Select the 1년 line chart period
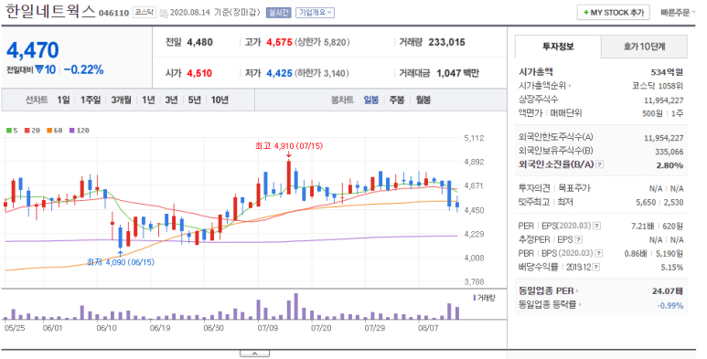 [x=148, y=100]
